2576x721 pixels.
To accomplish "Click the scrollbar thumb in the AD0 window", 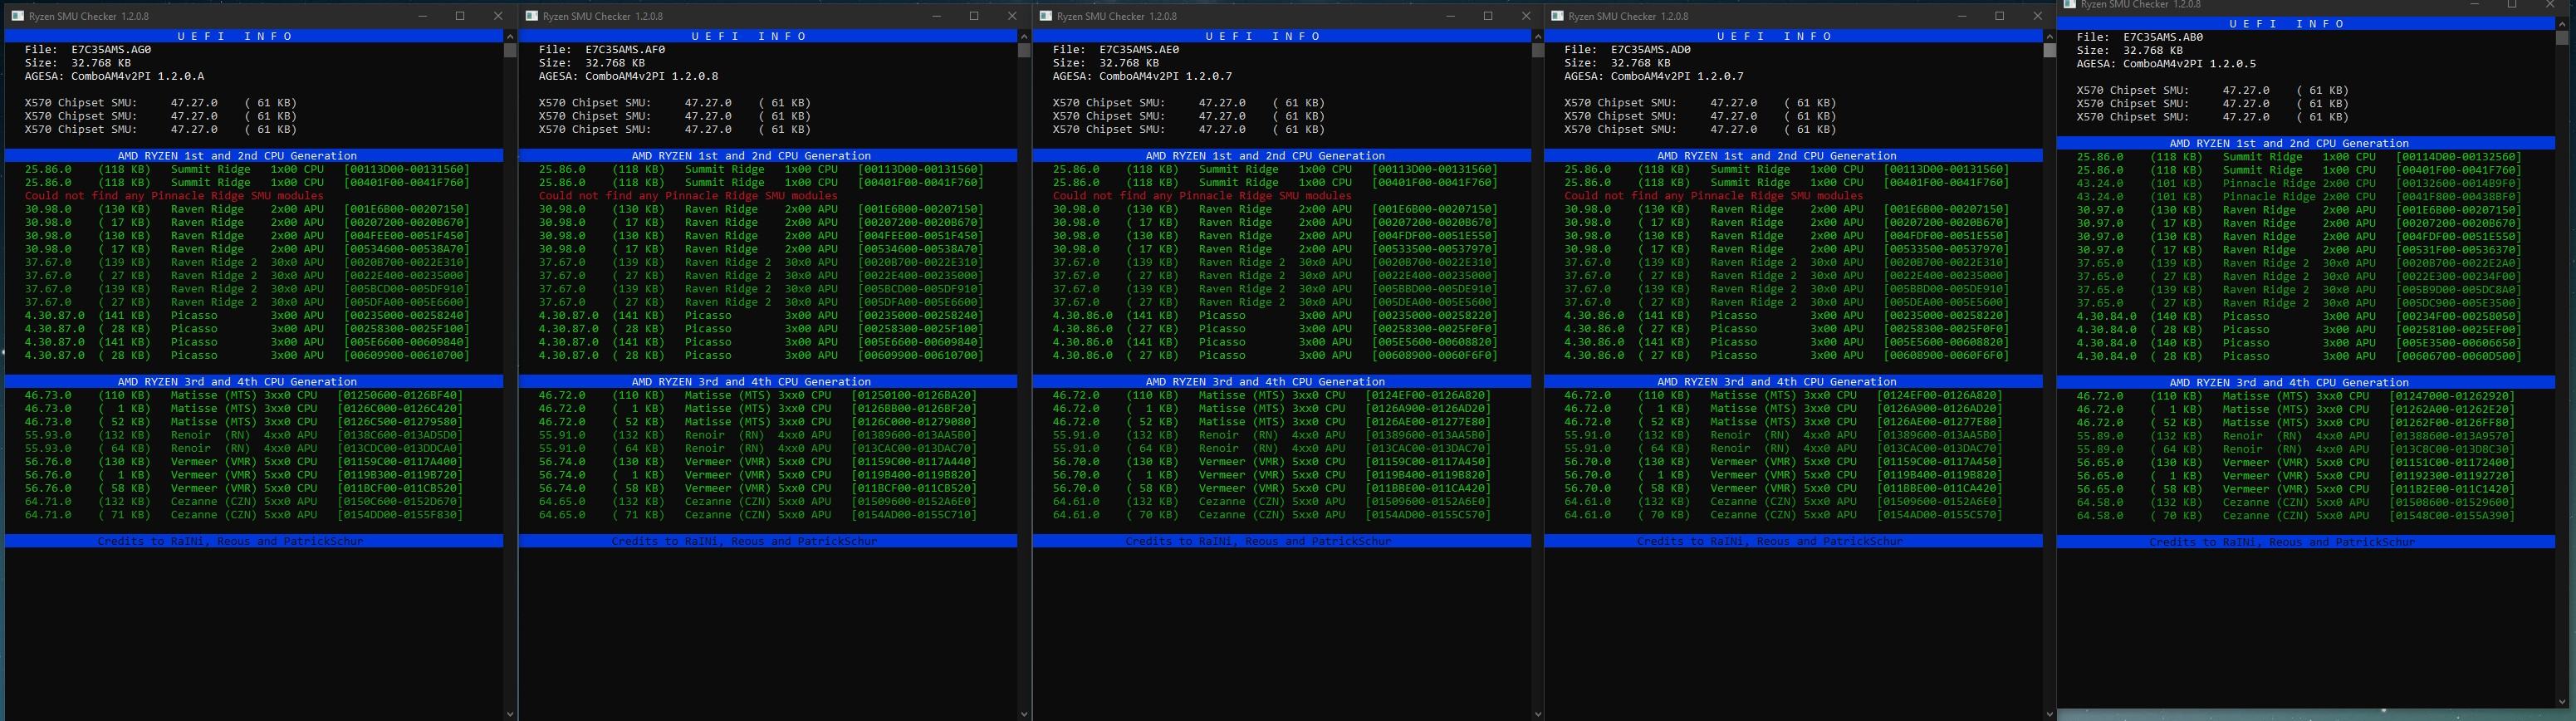I will click(2050, 51).
